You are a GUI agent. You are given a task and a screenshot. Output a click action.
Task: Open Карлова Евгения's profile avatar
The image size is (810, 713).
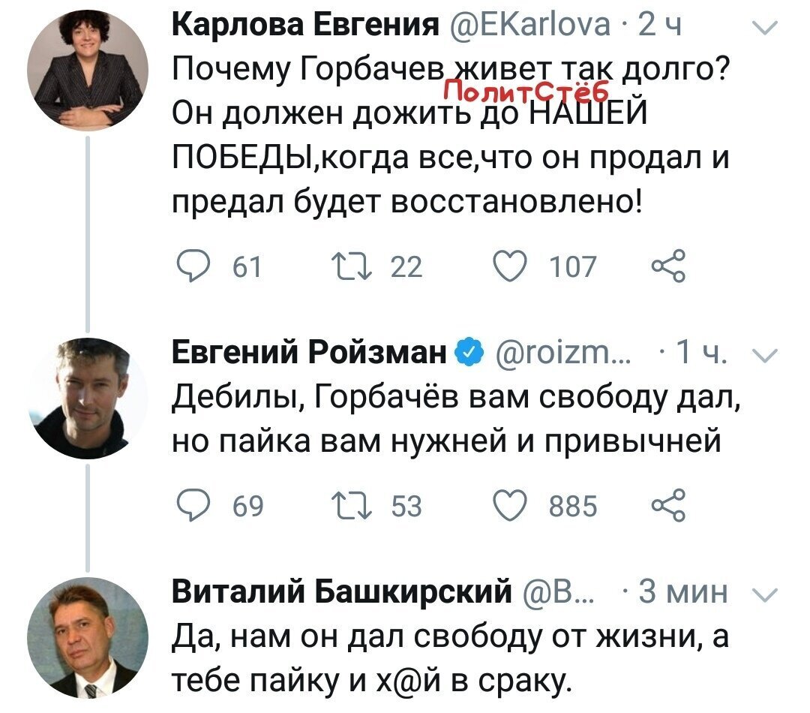click(87, 70)
